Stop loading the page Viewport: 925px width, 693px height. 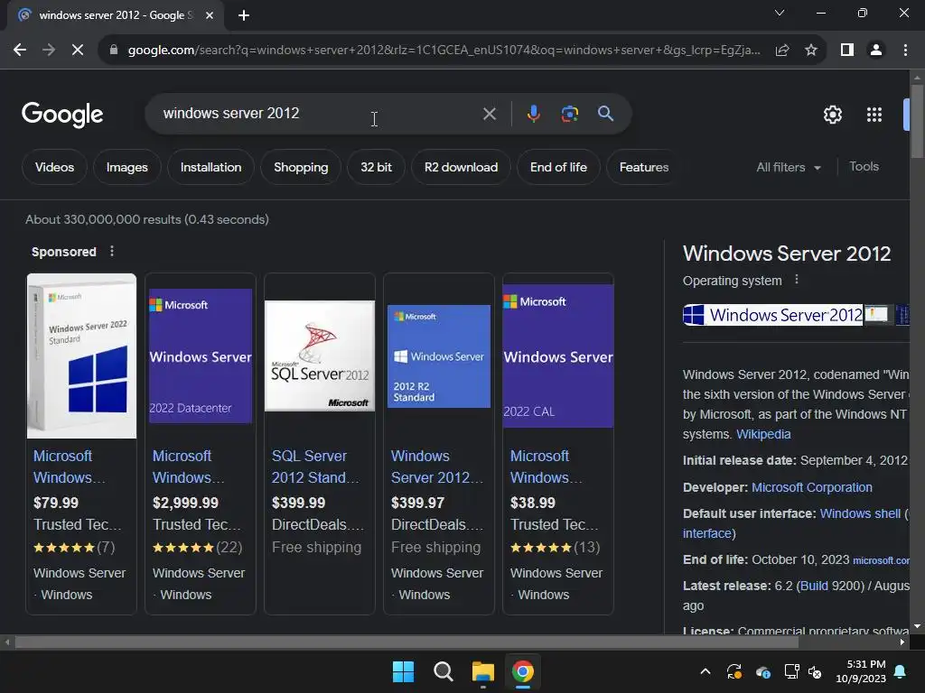coord(78,51)
